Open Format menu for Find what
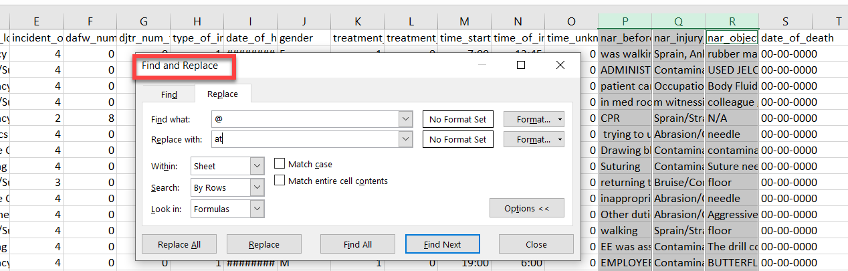848x271 pixels. pyautogui.click(x=534, y=120)
